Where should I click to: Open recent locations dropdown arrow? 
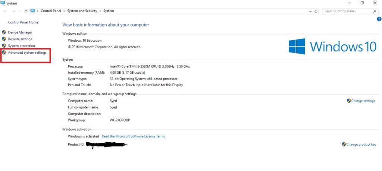tap(20, 11)
